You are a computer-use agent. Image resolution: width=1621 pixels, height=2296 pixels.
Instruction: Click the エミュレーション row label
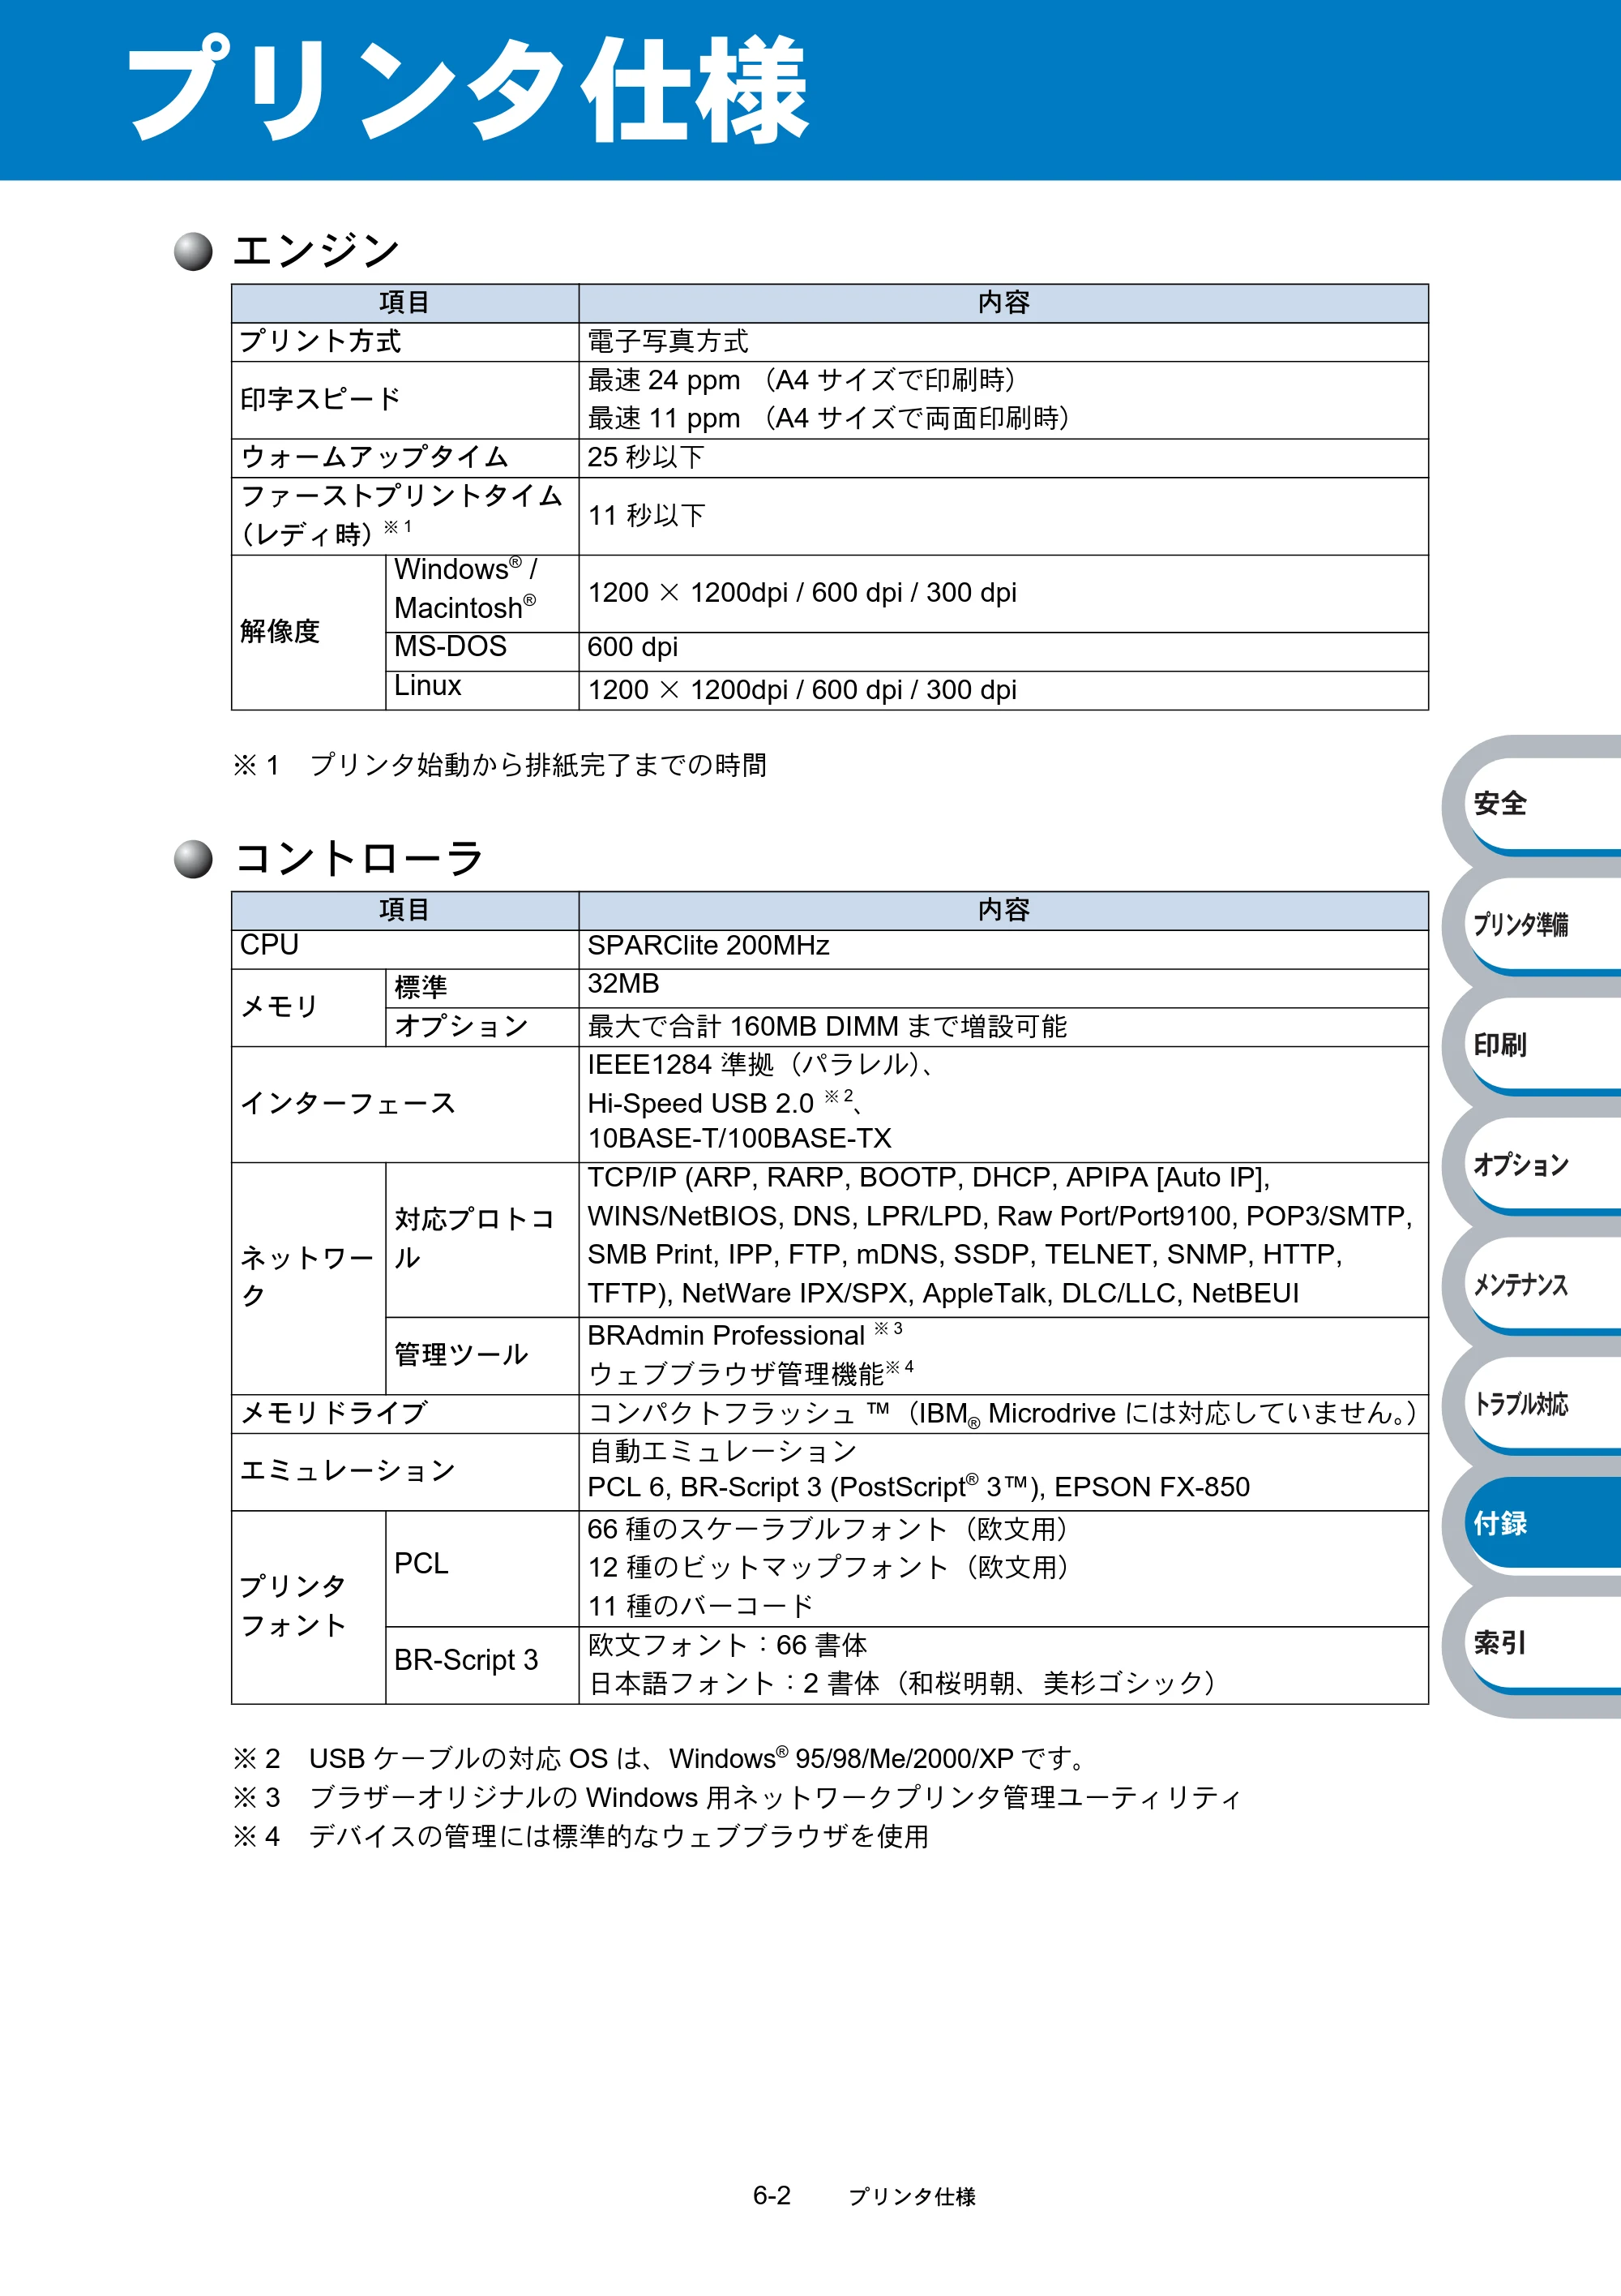coord(348,1472)
